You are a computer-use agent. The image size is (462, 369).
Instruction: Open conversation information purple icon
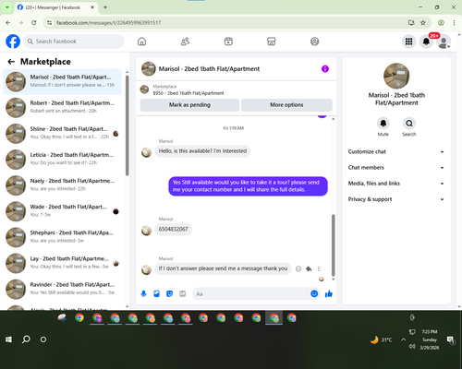click(x=325, y=69)
